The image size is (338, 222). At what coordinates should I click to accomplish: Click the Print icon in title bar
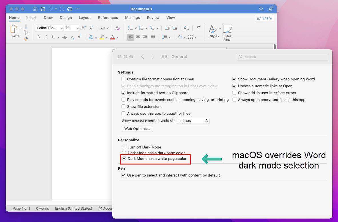click(70, 9)
